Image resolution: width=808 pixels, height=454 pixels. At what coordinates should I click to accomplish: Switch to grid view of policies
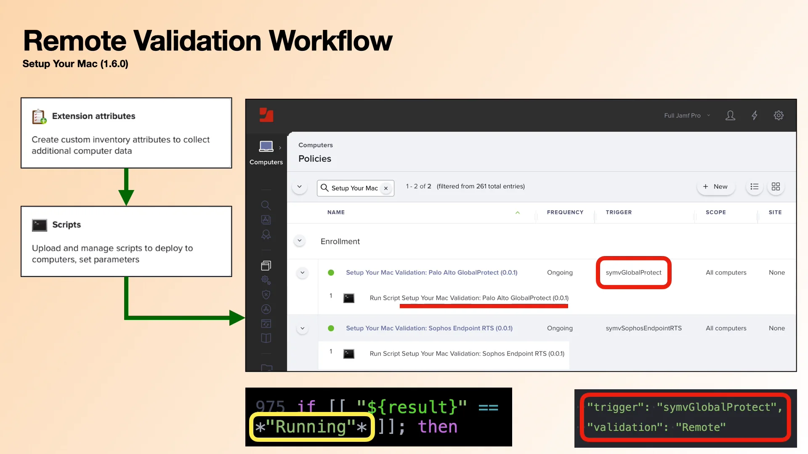click(x=776, y=187)
